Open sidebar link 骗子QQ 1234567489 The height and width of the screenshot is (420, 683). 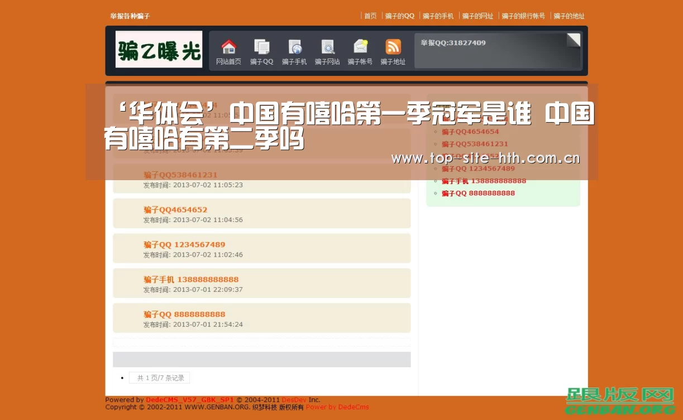[x=478, y=168]
